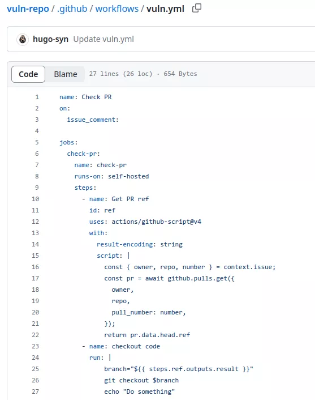The height and width of the screenshot is (400, 315).
Task: Click 'return pr.data.head.ref' line
Action: coord(147,335)
